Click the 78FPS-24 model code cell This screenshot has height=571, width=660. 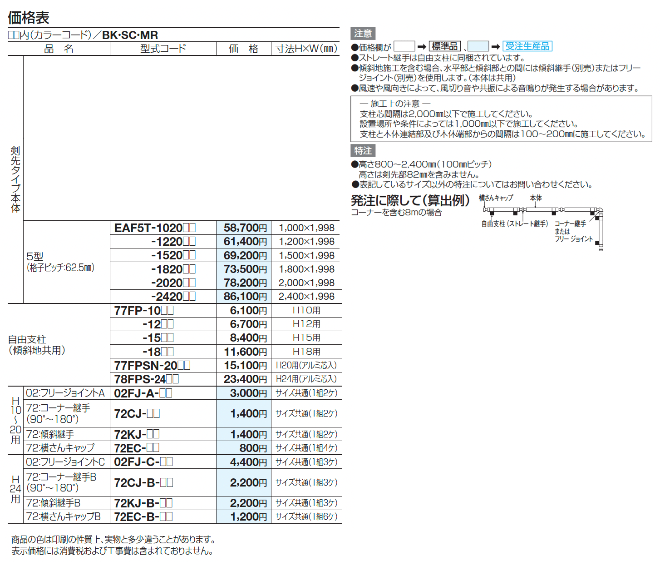point(146,378)
